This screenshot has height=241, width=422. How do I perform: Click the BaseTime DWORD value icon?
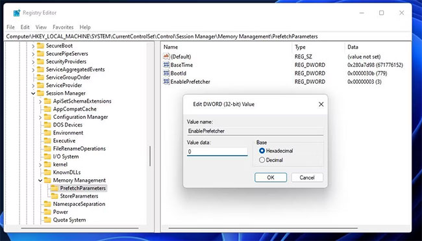tap(166, 65)
